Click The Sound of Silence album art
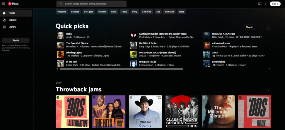 coord(60,45)
